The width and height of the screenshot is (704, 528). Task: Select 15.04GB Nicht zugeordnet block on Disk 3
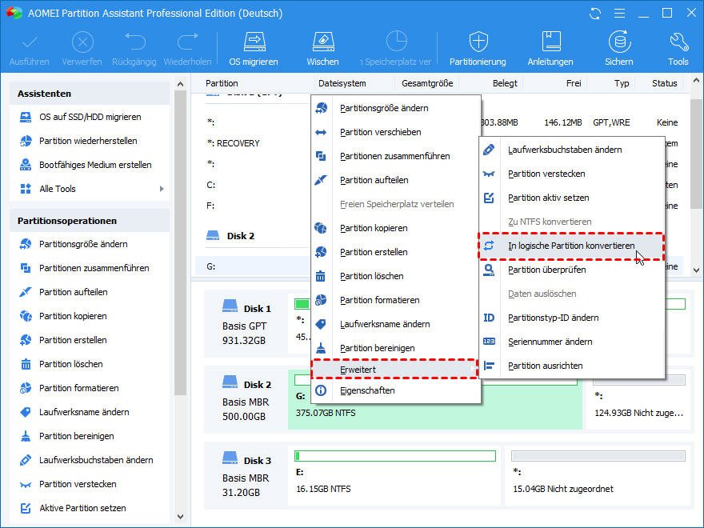tap(598, 475)
